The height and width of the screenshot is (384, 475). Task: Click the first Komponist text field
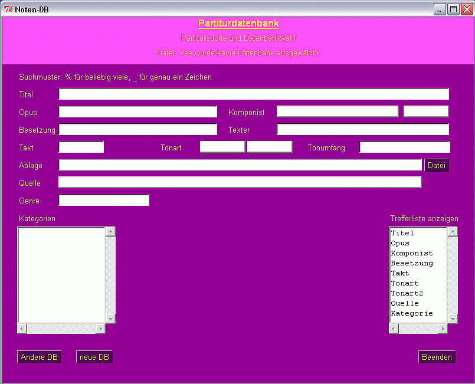(337, 112)
